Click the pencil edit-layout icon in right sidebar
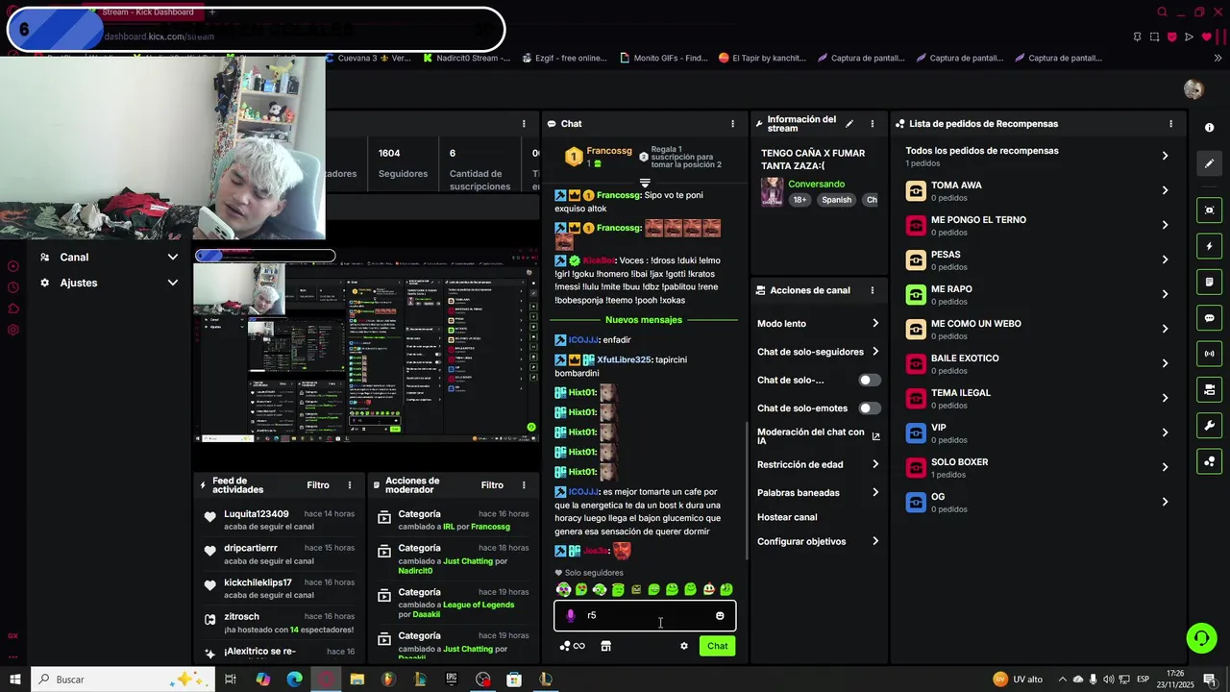This screenshot has width=1230, height=692. point(1209,163)
